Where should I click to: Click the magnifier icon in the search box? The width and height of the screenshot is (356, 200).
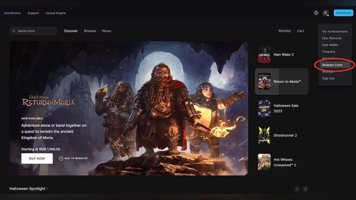click(x=14, y=31)
